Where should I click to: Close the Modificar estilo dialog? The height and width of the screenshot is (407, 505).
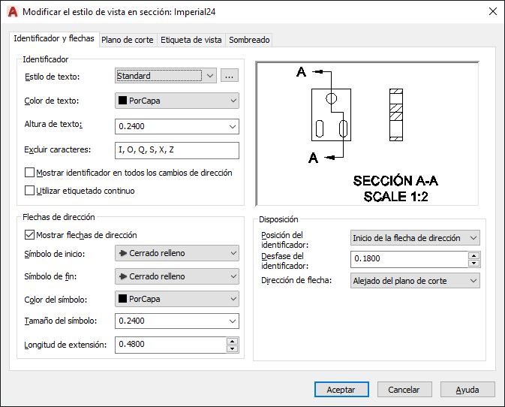pyautogui.click(x=493, y=11)
